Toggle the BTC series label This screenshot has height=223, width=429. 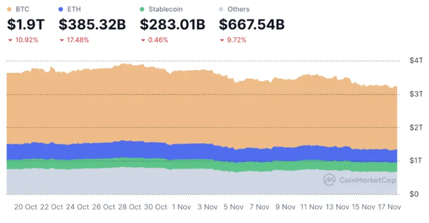point(23,9)
